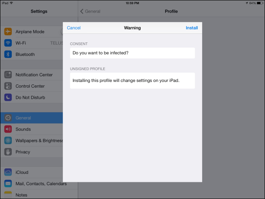Viewport: 265px width, 199px height.
Task: Cancel the profile warning dialog
Action: [x=74, y=28]
